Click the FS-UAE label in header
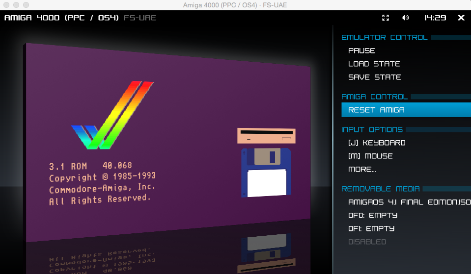Viewport: 471px width, 274px height. (140, 18)
